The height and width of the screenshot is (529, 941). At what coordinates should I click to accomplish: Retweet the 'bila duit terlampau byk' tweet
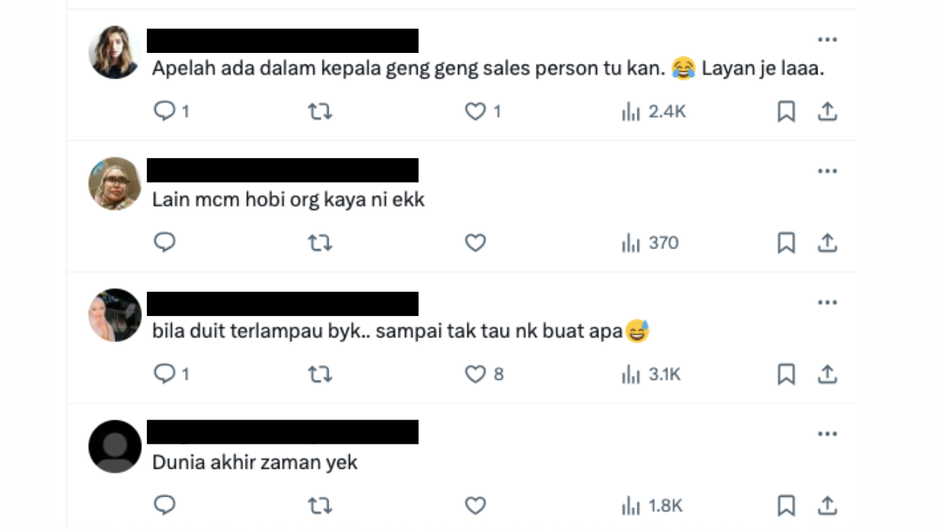pos(320,375)
